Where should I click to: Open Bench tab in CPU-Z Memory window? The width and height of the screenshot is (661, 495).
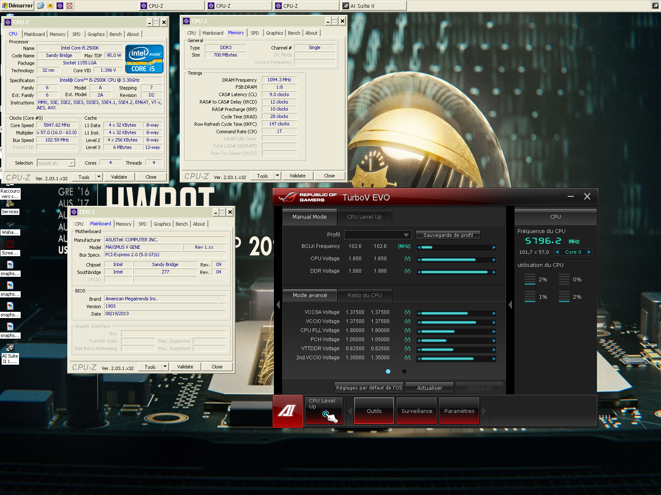click(294, 33)
